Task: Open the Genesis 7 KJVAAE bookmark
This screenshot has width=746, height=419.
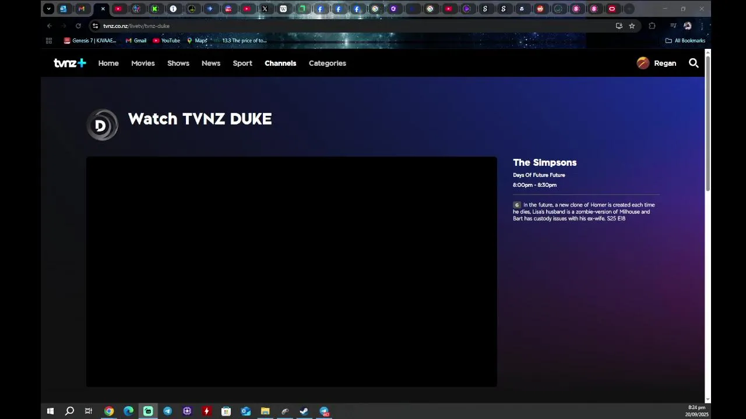Action: (x=90, y=41)
